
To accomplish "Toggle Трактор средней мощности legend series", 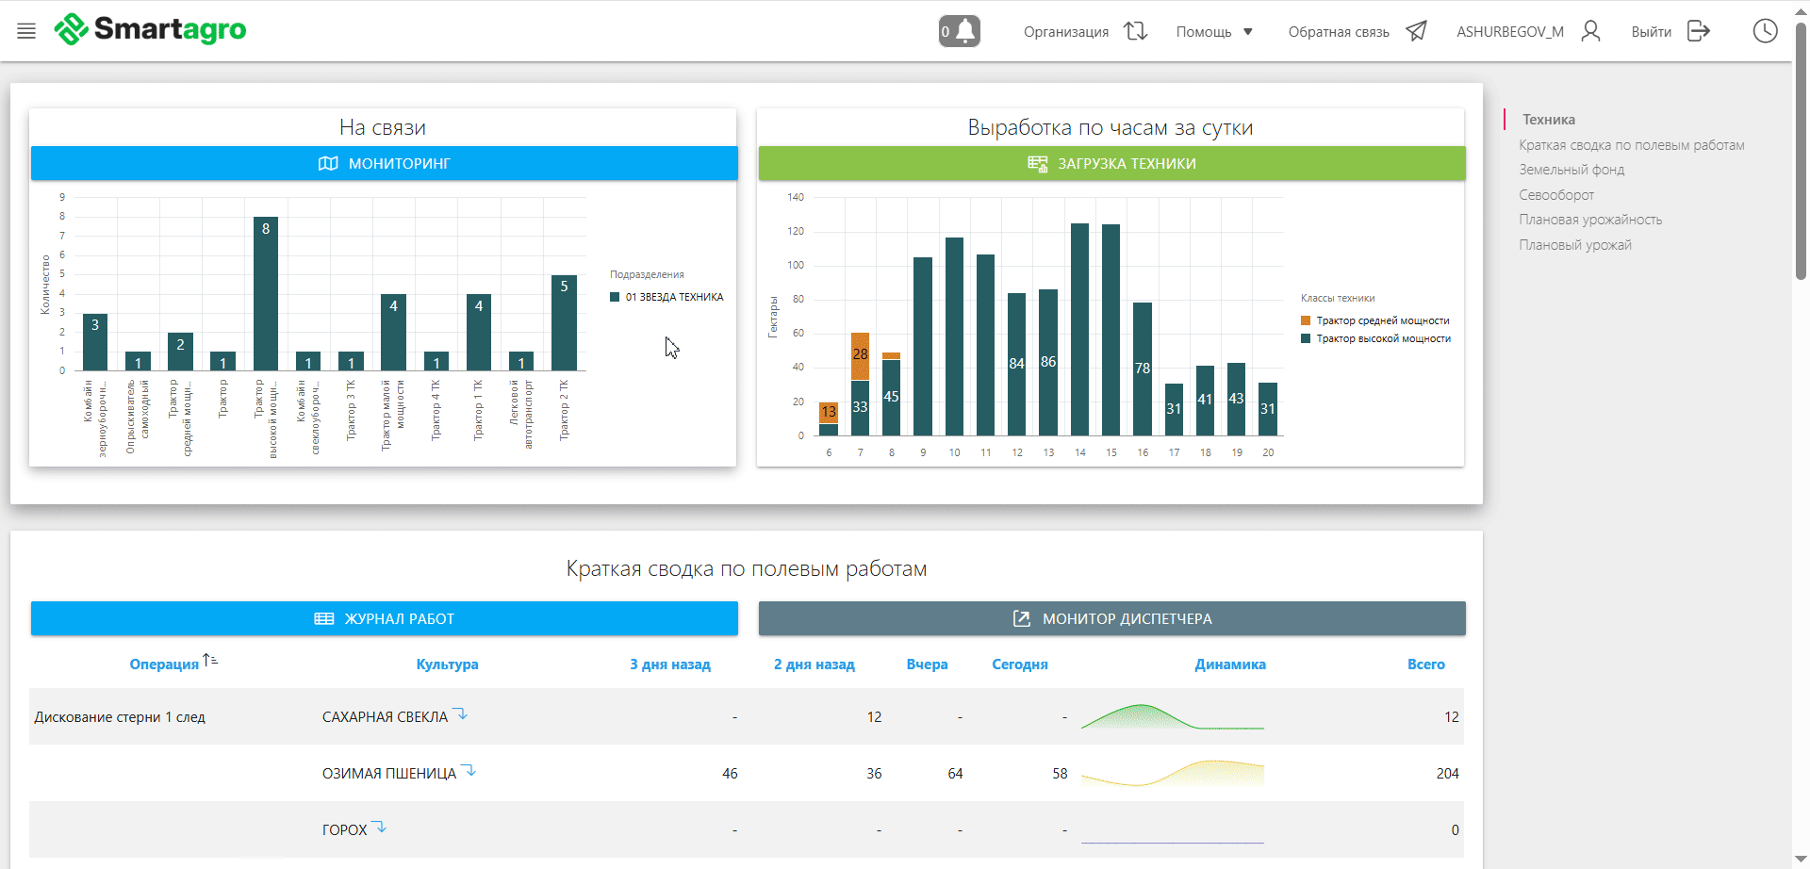I will pyautogui.click(x=1375, y=320).
